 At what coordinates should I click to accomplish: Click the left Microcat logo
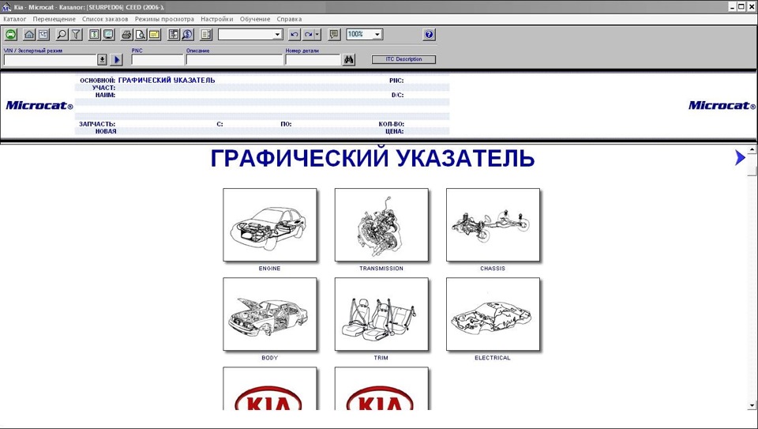[39, 105]
